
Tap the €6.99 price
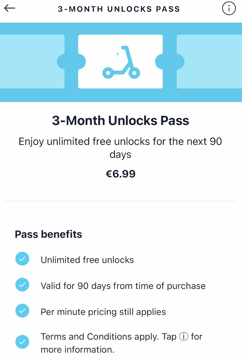coord(121,174)
